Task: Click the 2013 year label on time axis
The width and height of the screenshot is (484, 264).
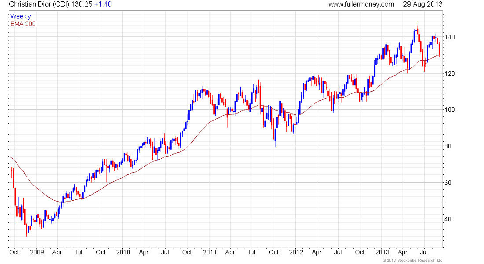Action: [x=382, y=252]
